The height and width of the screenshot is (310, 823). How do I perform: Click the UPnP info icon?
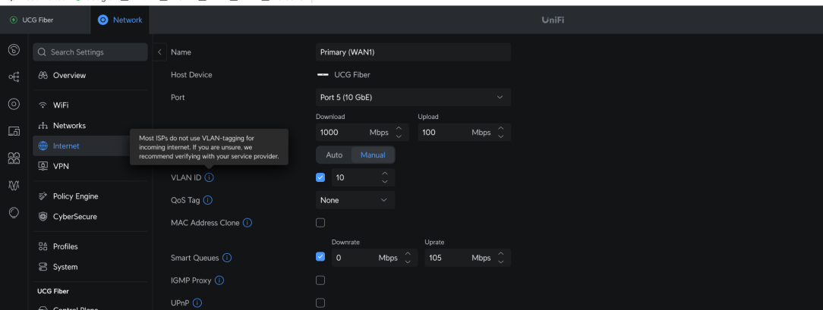coord(198,302)
